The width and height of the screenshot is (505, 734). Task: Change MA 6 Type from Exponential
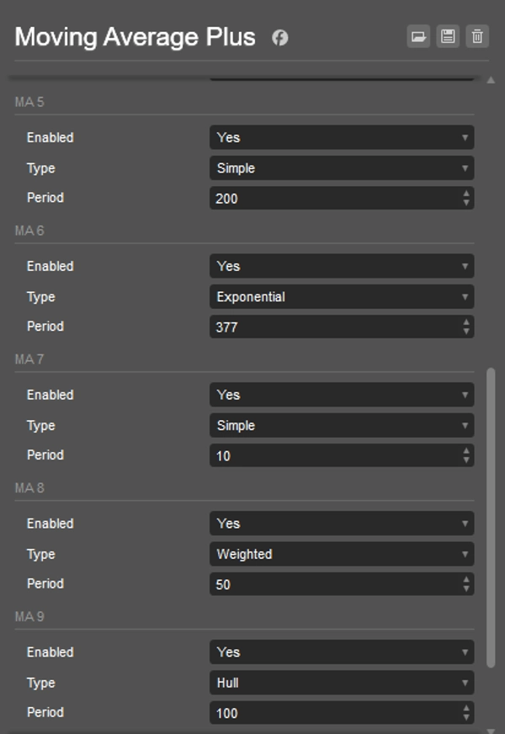[x=341, y=297]
